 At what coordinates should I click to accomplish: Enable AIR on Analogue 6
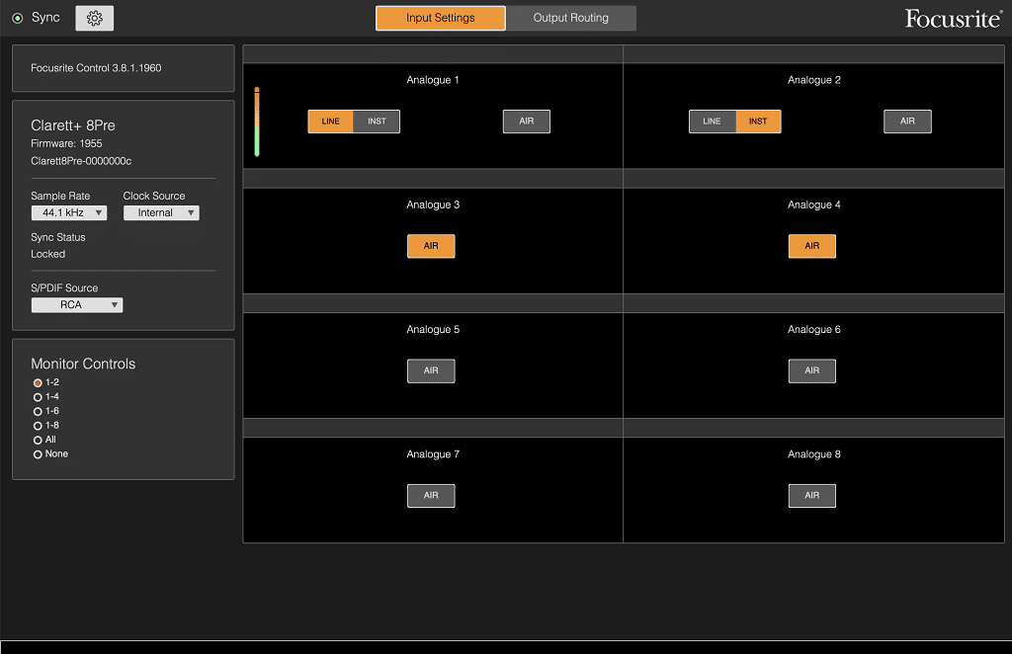(x=812, y=370)
